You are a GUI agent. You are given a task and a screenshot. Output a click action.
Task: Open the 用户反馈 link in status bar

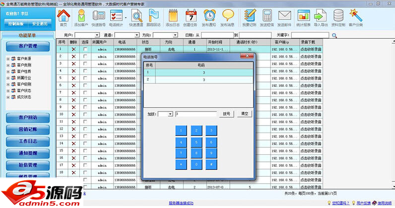point(364,203)
